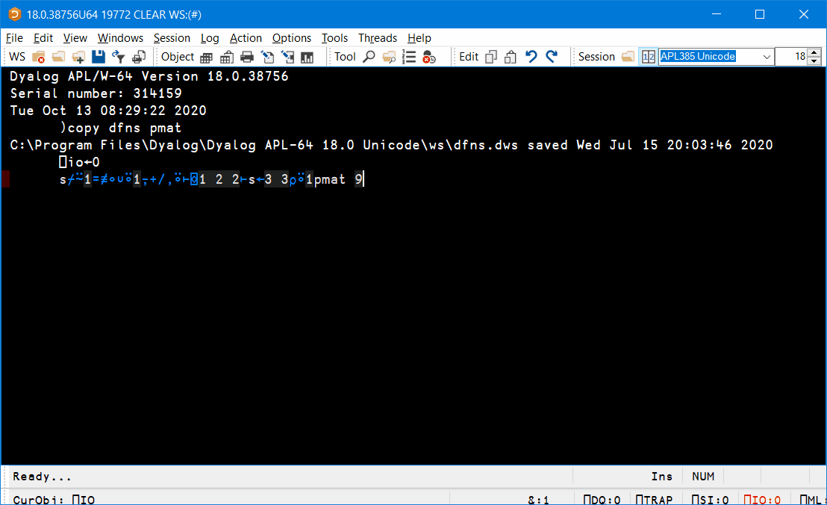Click the print workspace icon
The width and height of the screenshot is (827, 505).
point(139,57)
